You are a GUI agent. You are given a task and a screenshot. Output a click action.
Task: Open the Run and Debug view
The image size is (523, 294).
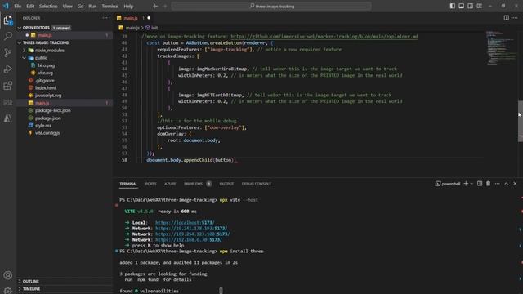[7, 69]
